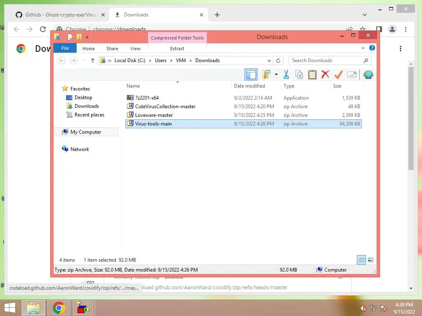422x316 pixels.
Task: Select the 7z2201-x64 file
Action: (244, 98)
